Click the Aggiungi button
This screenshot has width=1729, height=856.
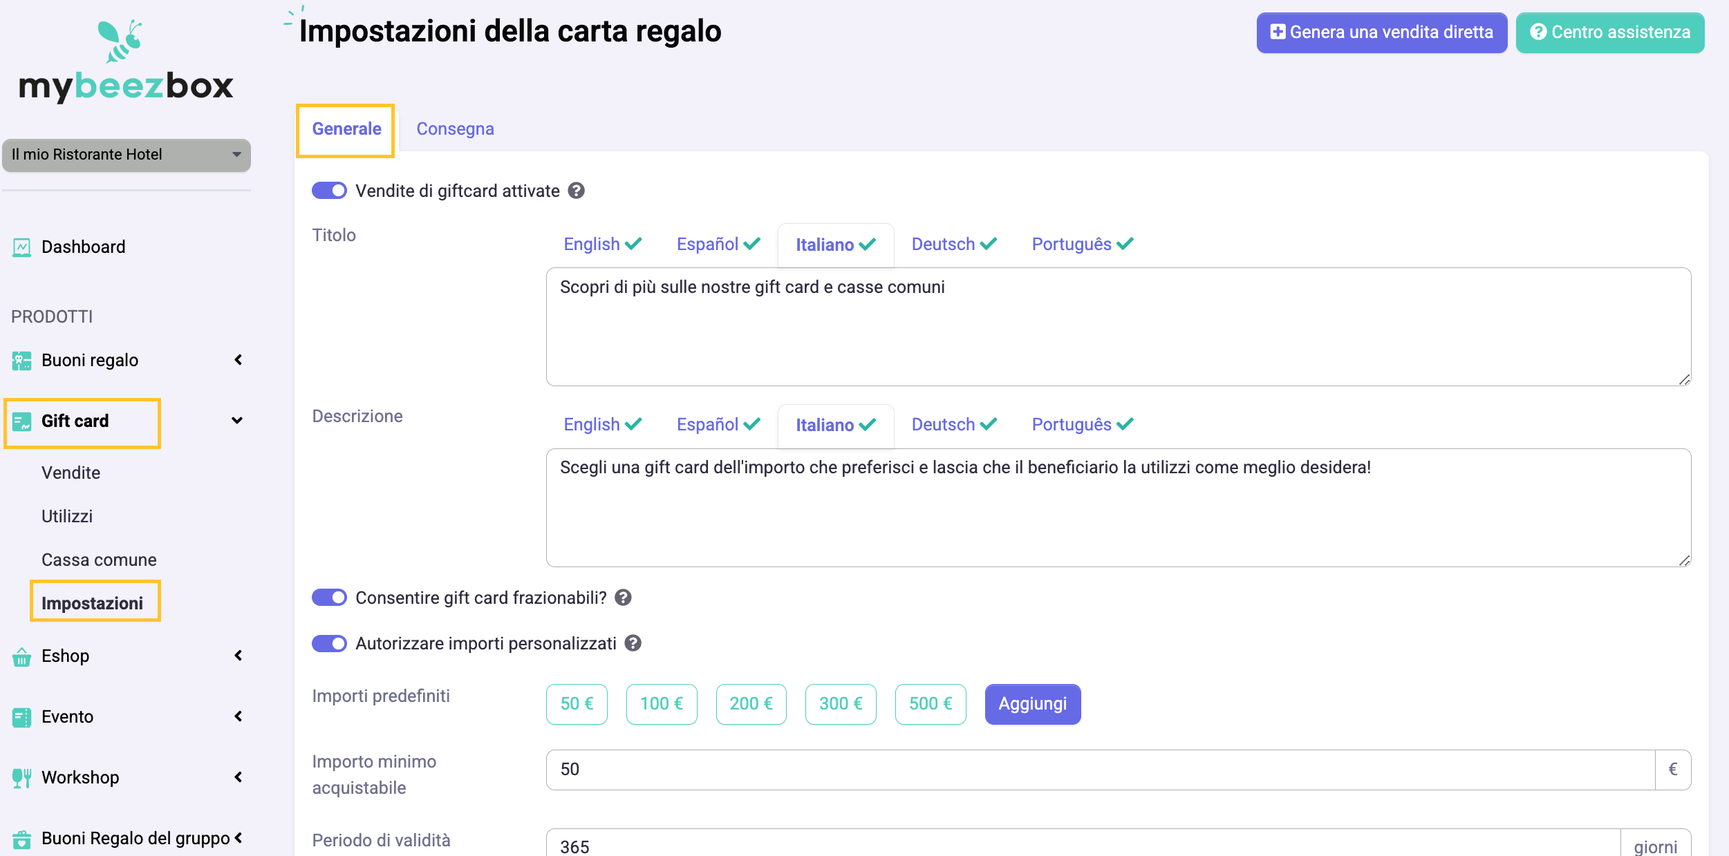coord(1032,704)
